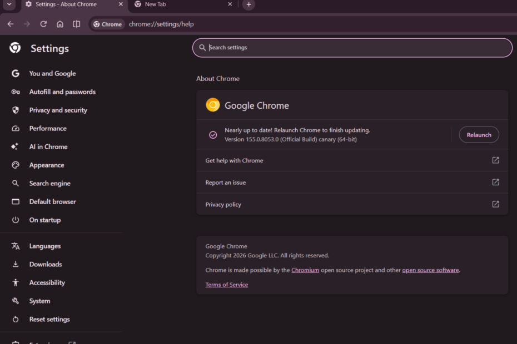Close the Settings - About Chrome tab
The width and height of the screenshot is (517, 344).
121,4
